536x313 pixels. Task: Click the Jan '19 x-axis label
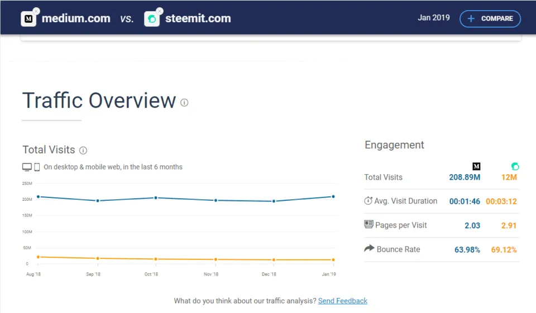pyautogui.click(x=329, y=274)
